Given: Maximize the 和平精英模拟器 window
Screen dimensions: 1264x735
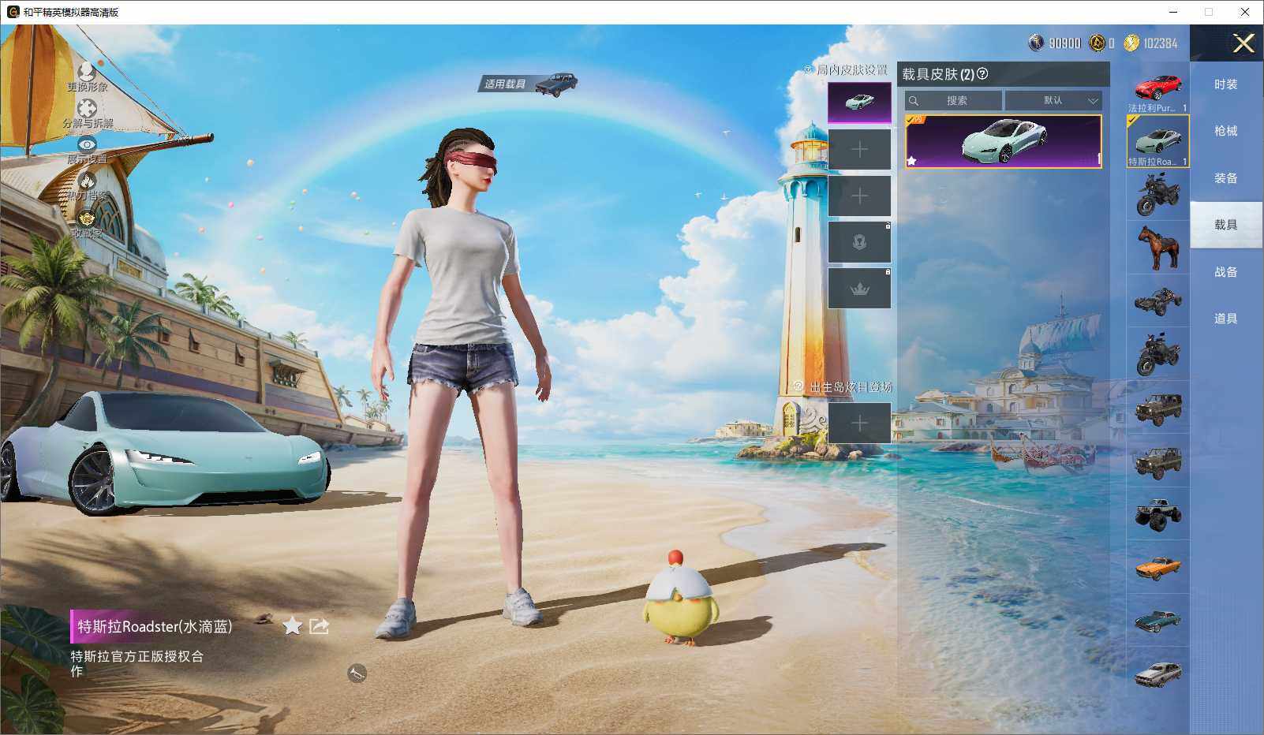Looking at the screenshot, I should tap(1209, 12).
